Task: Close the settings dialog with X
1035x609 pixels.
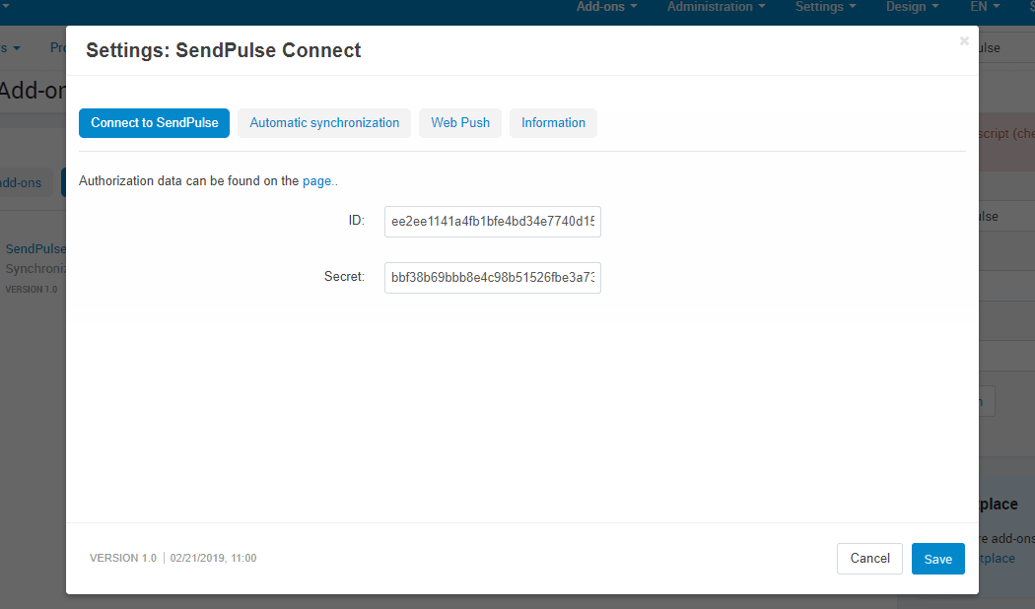Action: pos(964,41)
